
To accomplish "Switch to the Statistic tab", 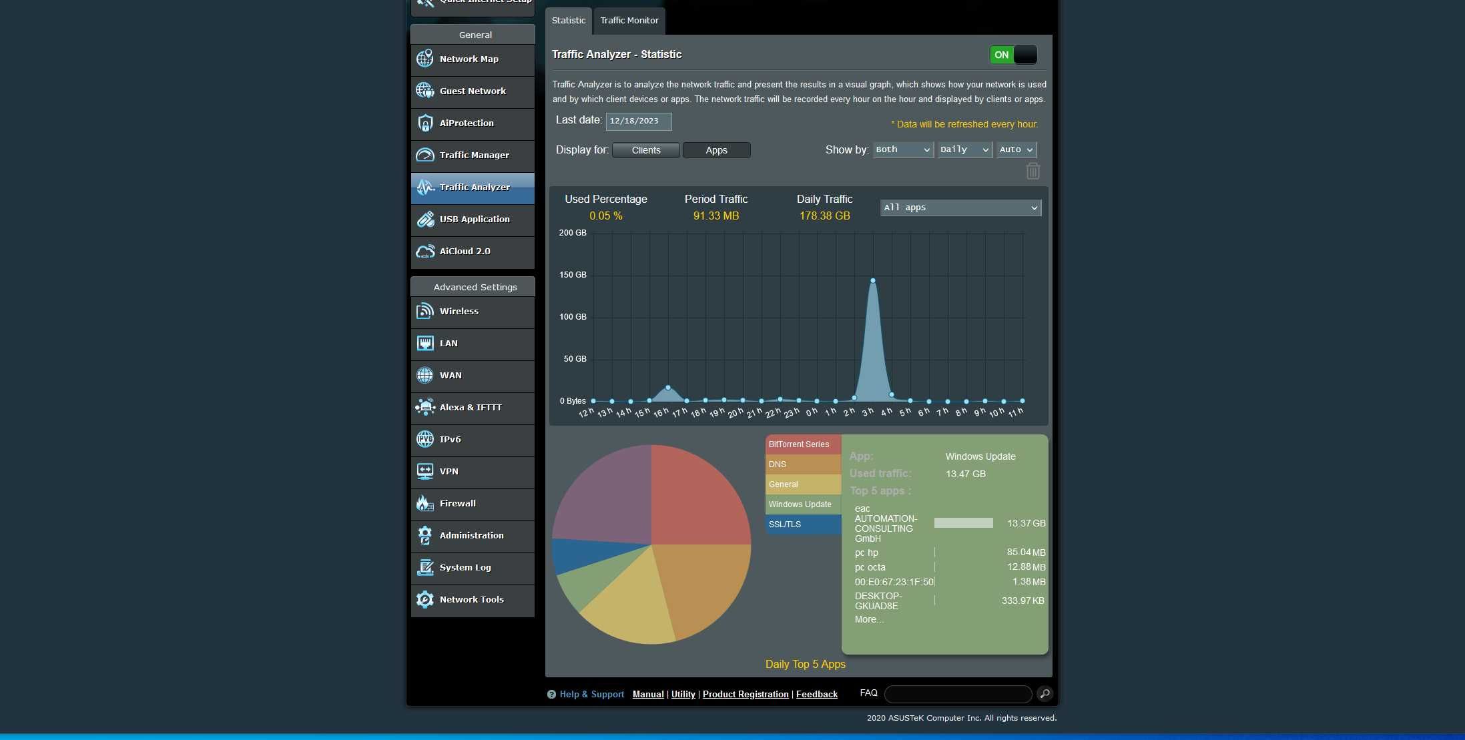I will 568,21.
